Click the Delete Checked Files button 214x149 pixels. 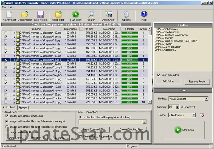pos(131,129)
